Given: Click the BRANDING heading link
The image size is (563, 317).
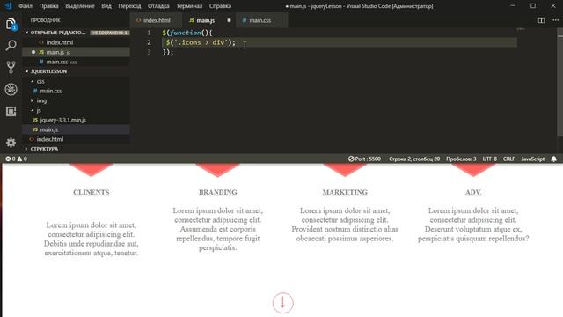Looking at the screenshot, I should point(218,192).
